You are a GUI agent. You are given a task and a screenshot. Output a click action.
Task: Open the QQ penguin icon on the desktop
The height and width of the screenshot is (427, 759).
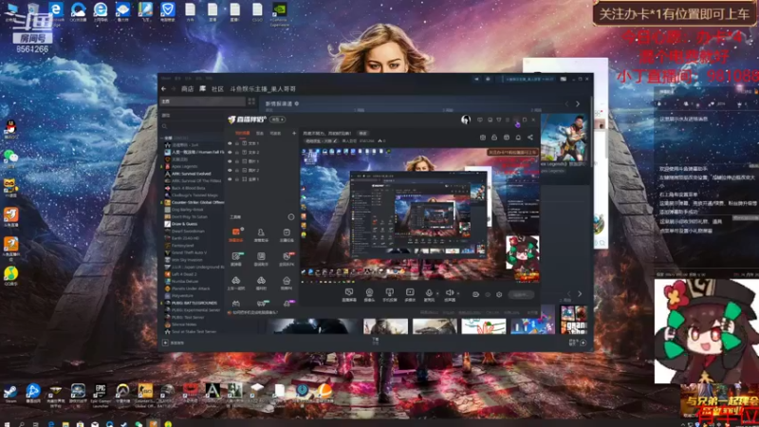(x=10, y=129)
